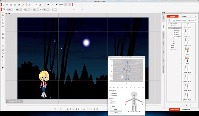Select the Full Body keying radio button

click(x=111, y=94)
